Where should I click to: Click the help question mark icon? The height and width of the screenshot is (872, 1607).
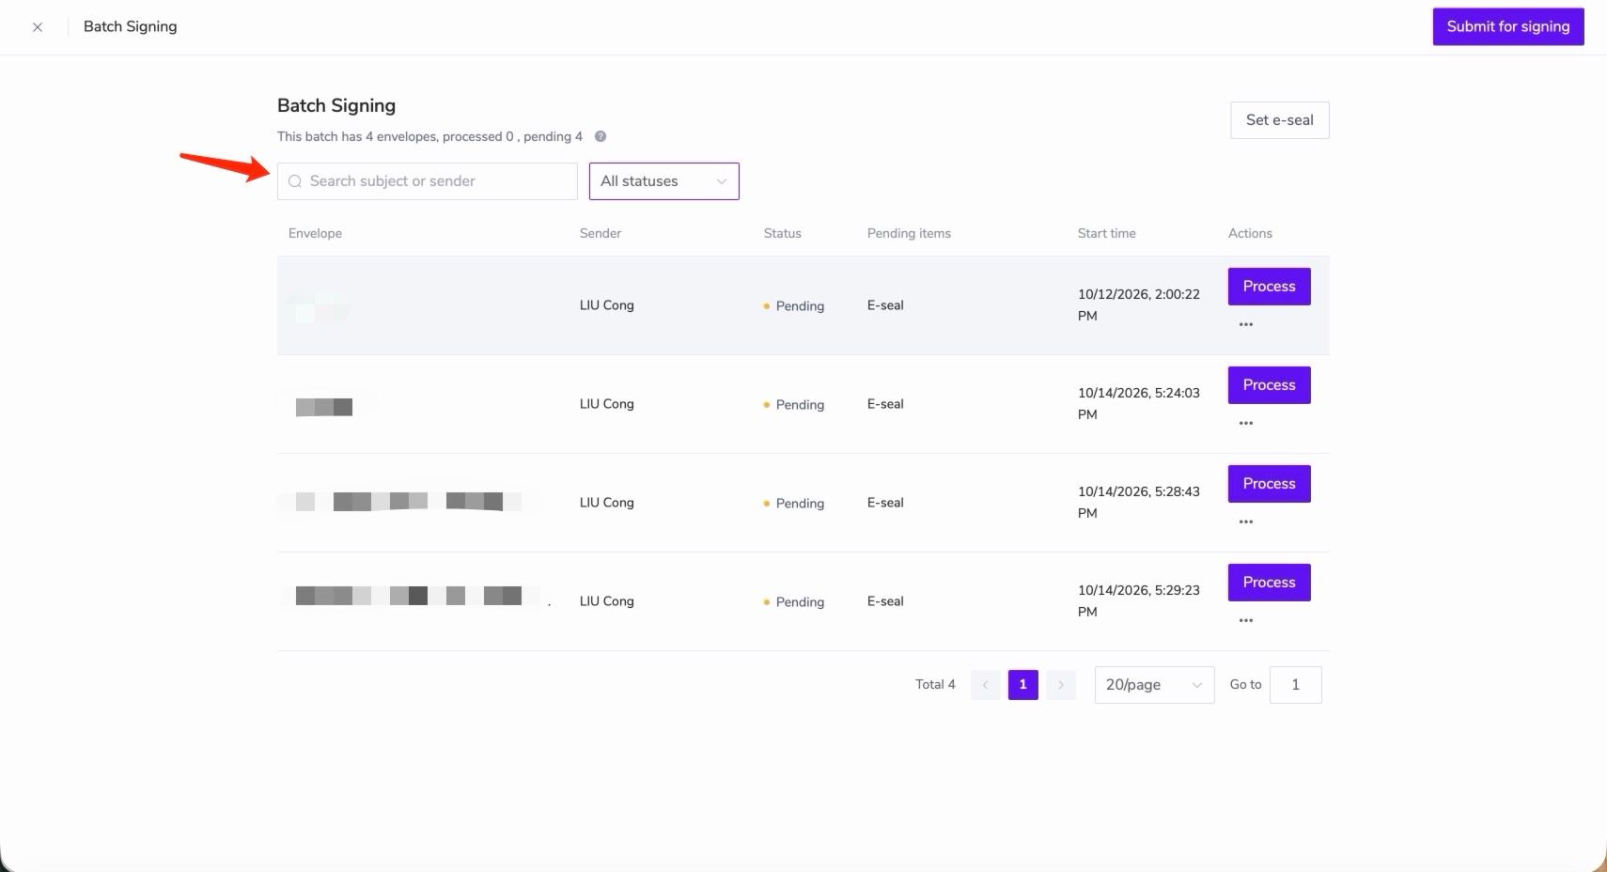tap(601, 136)
